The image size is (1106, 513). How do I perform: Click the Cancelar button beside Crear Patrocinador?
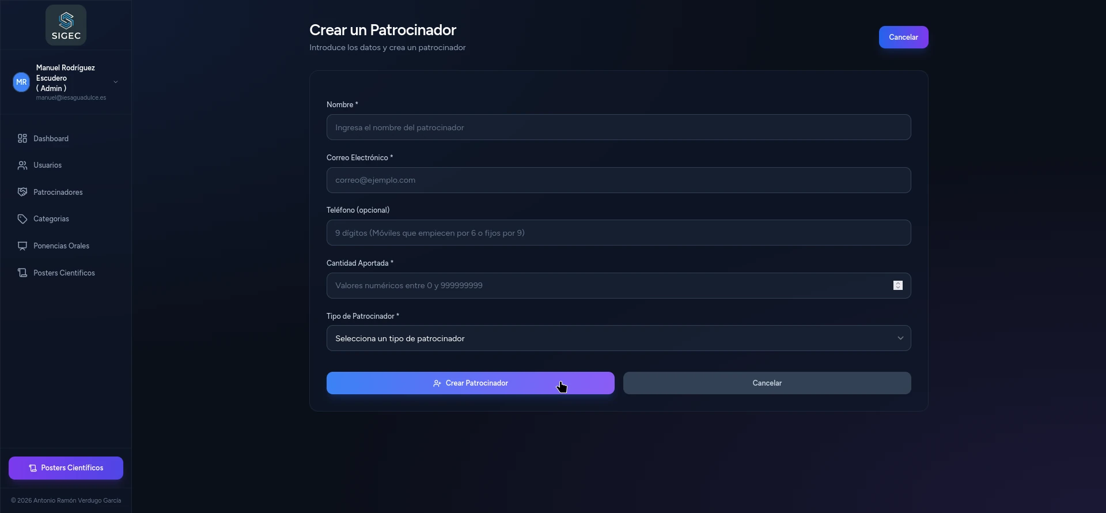click(x=767, y=383)
